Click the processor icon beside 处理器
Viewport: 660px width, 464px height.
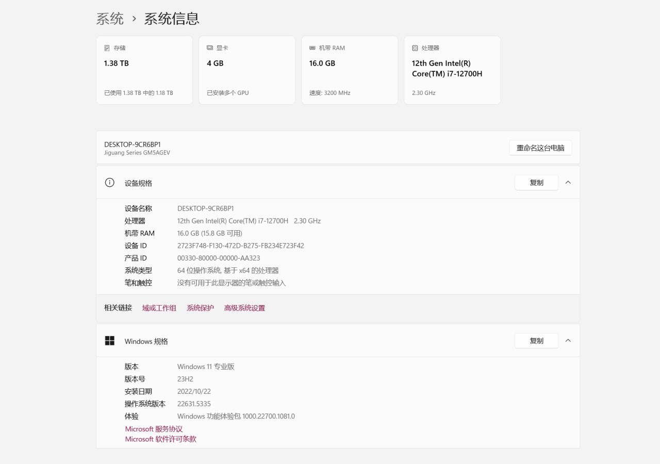[415, 48]
